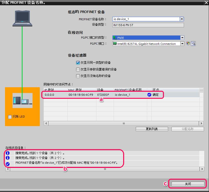Click node table horizontal scrollbar thumb
This screenshot has width=209, height=192.
(x=124, y=123)
